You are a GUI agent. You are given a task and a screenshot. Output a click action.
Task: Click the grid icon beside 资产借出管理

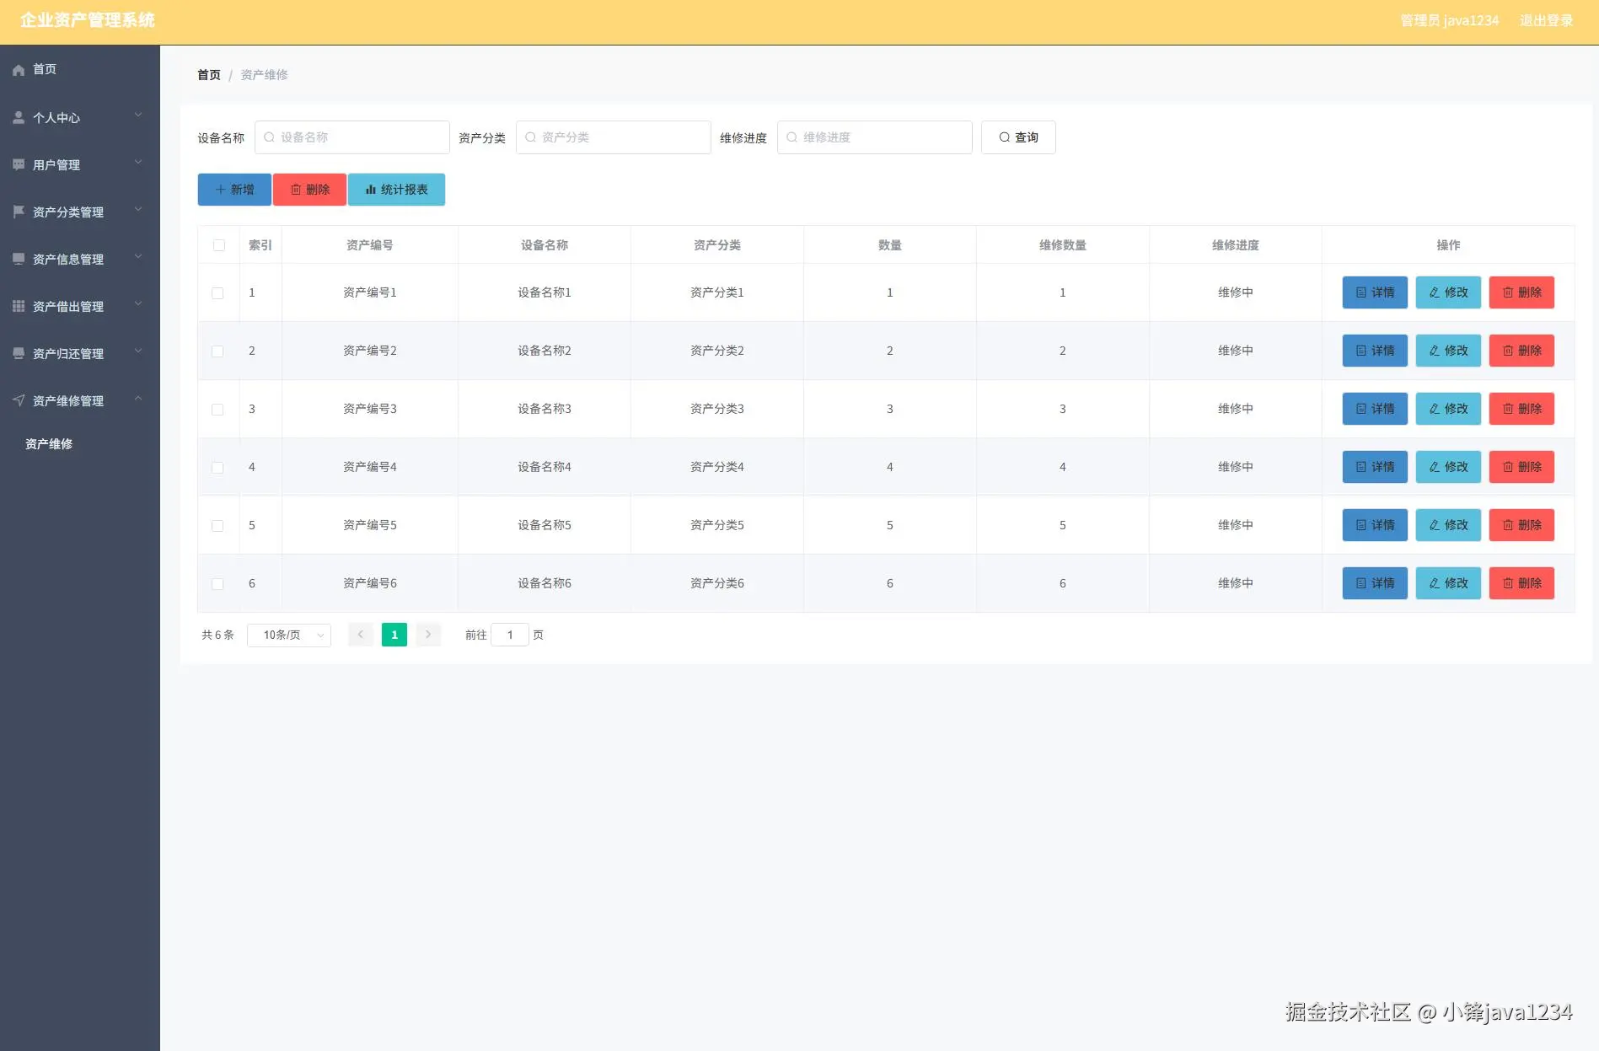19,306
